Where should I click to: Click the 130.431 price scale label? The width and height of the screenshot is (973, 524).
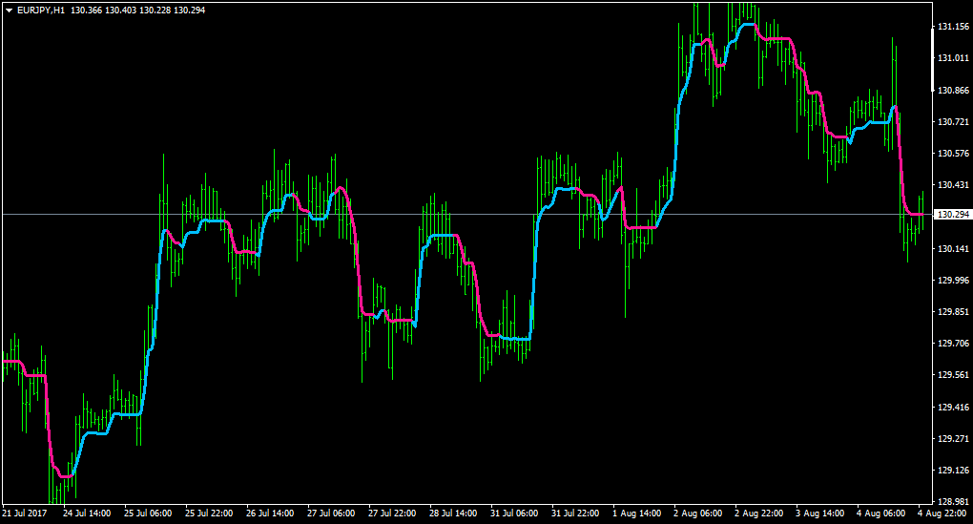953,185
